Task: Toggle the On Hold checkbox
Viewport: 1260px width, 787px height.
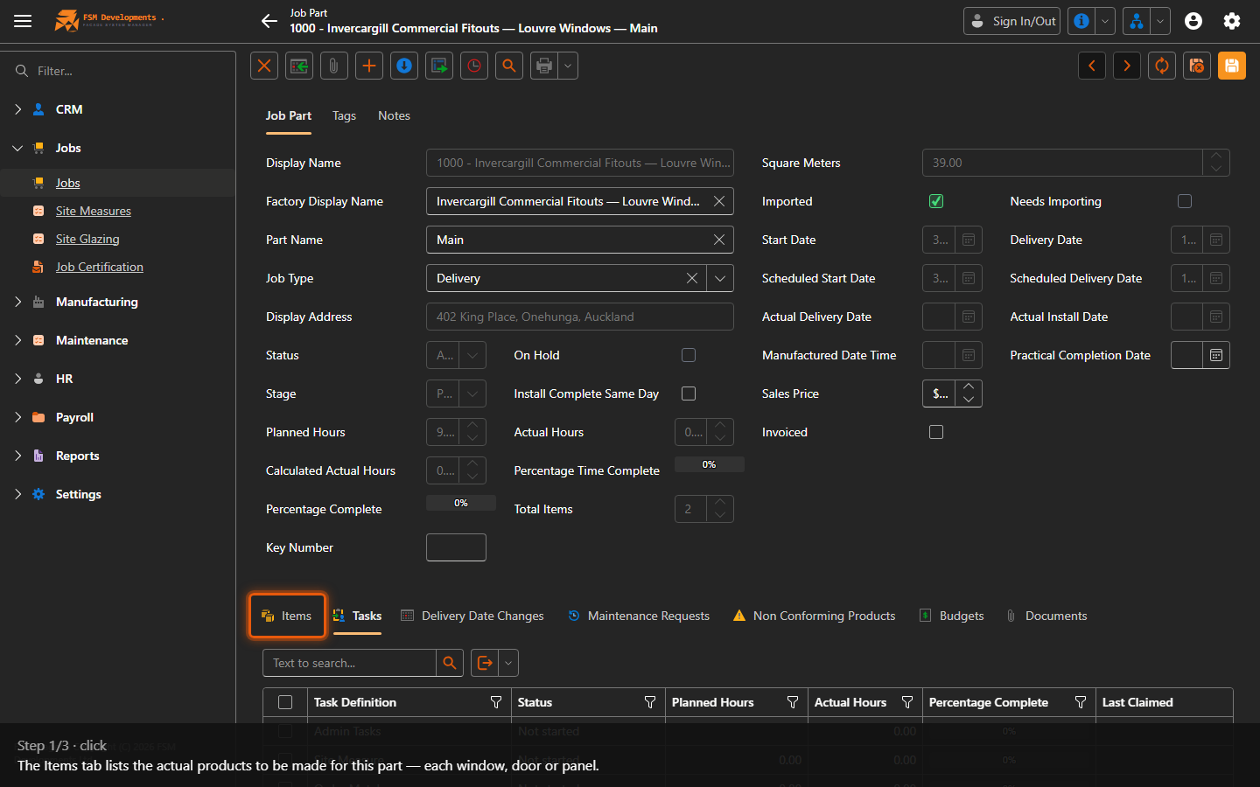Action: (x=689, y=355)
